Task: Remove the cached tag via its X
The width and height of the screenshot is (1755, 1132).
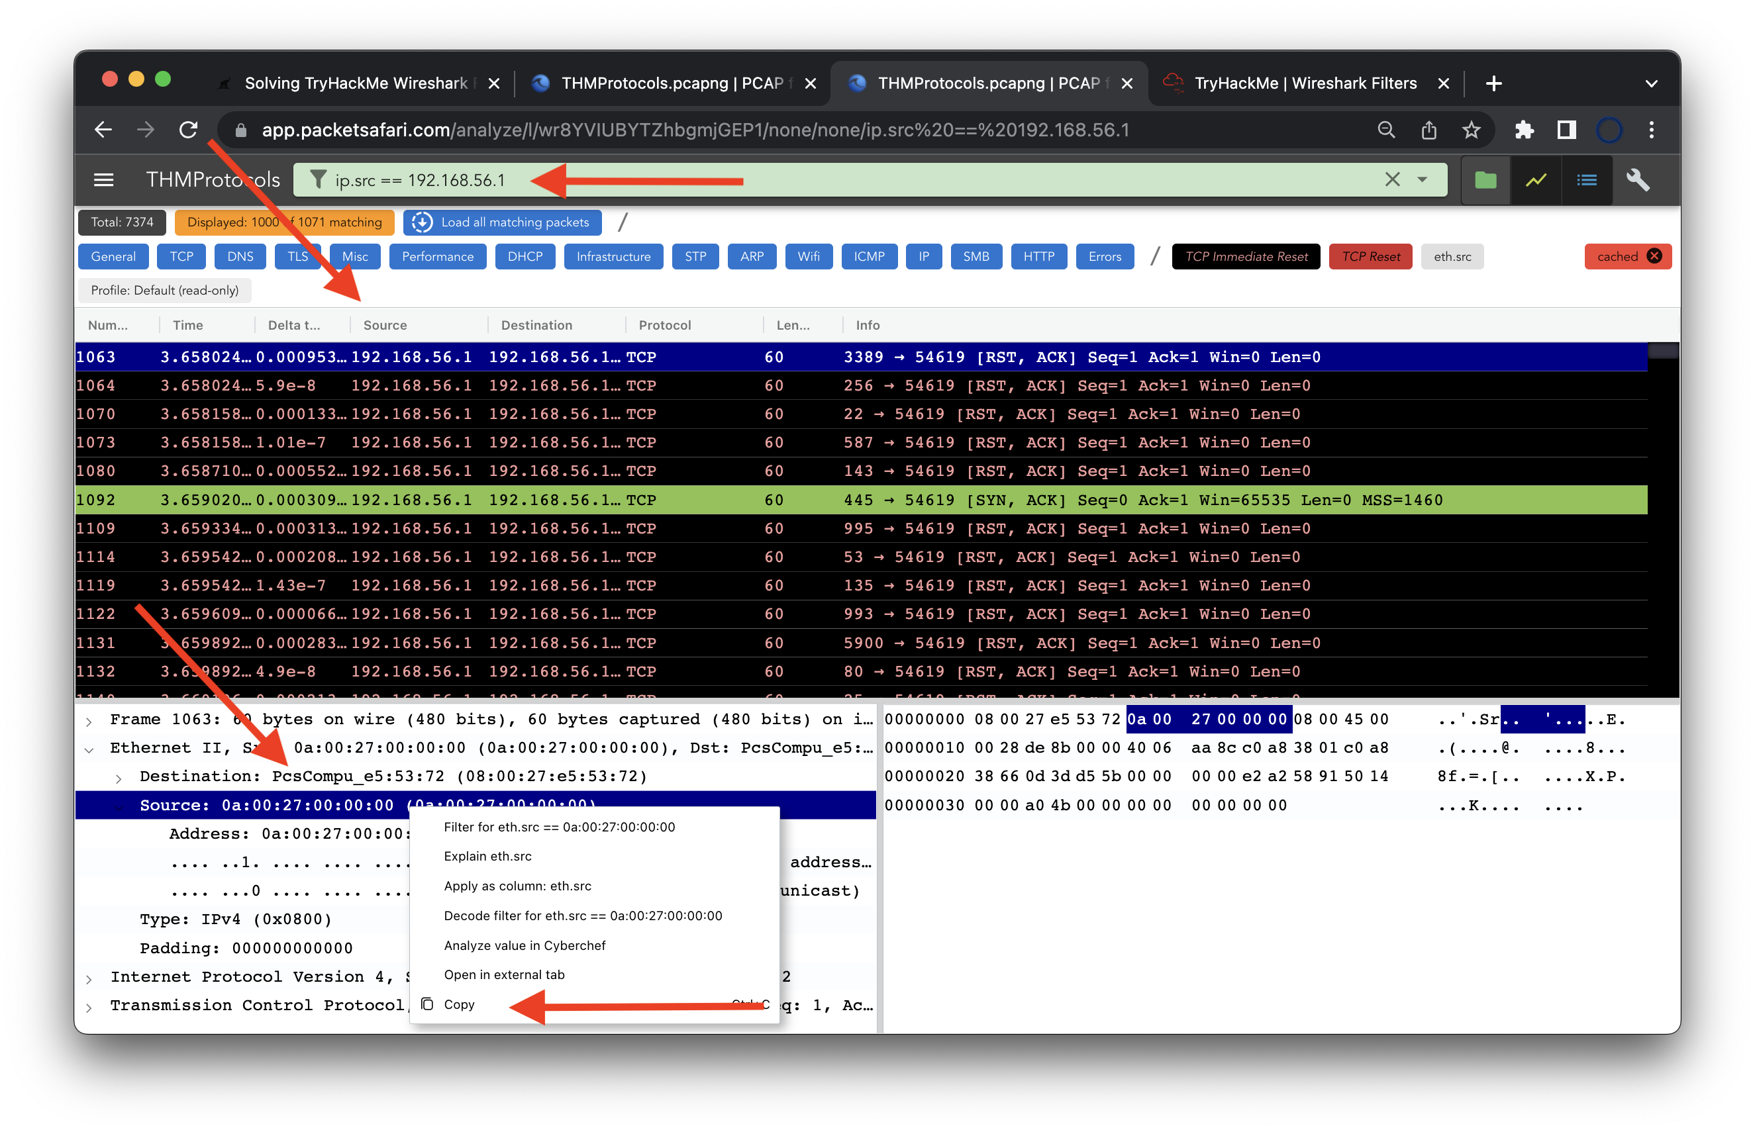Action: (1654, 257)
